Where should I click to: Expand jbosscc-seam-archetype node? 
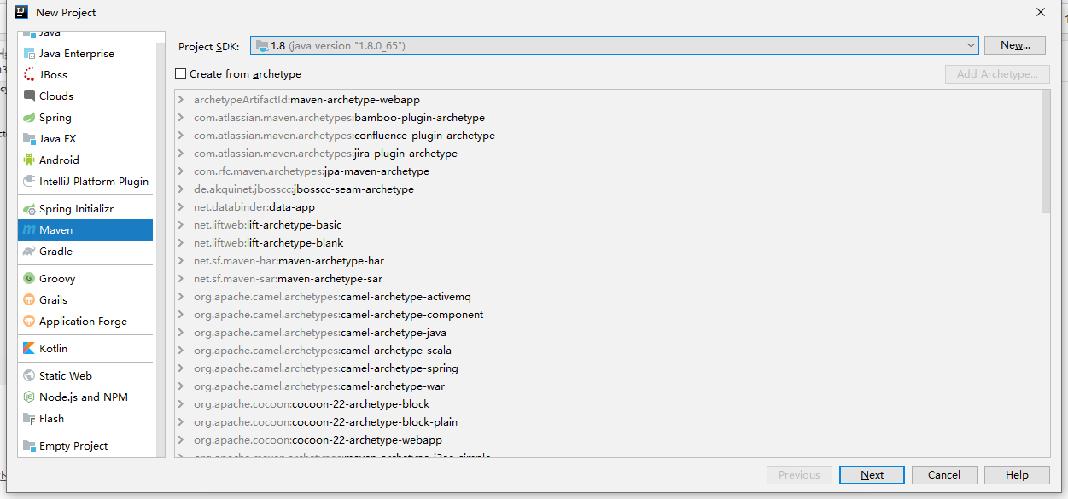click(181, 189)
